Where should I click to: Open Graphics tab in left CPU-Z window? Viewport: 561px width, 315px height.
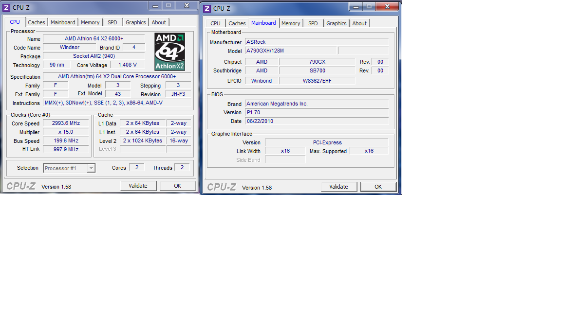click(x=135, y=22)
